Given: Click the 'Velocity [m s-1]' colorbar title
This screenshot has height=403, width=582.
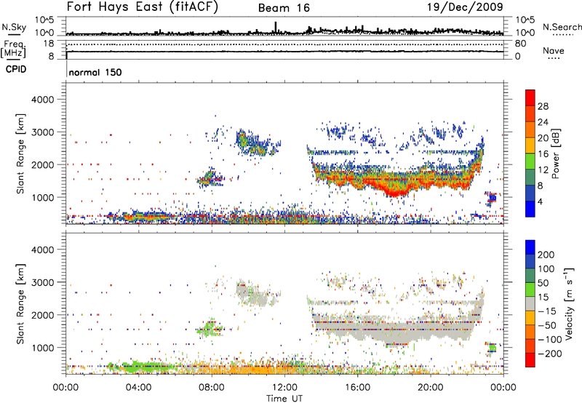Looking at the screenshot, I should 569,303.
